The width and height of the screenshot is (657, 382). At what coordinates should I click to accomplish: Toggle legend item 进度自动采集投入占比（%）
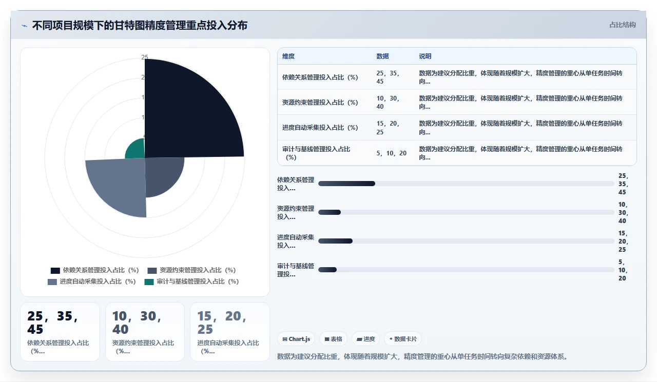[x=91, y=282]
